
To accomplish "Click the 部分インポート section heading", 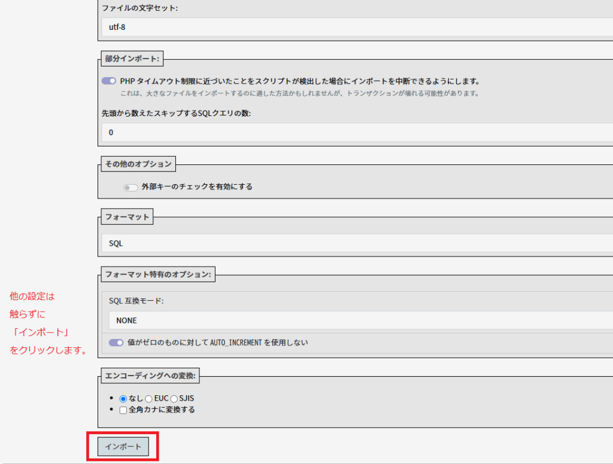I will [x=132, y=59].
